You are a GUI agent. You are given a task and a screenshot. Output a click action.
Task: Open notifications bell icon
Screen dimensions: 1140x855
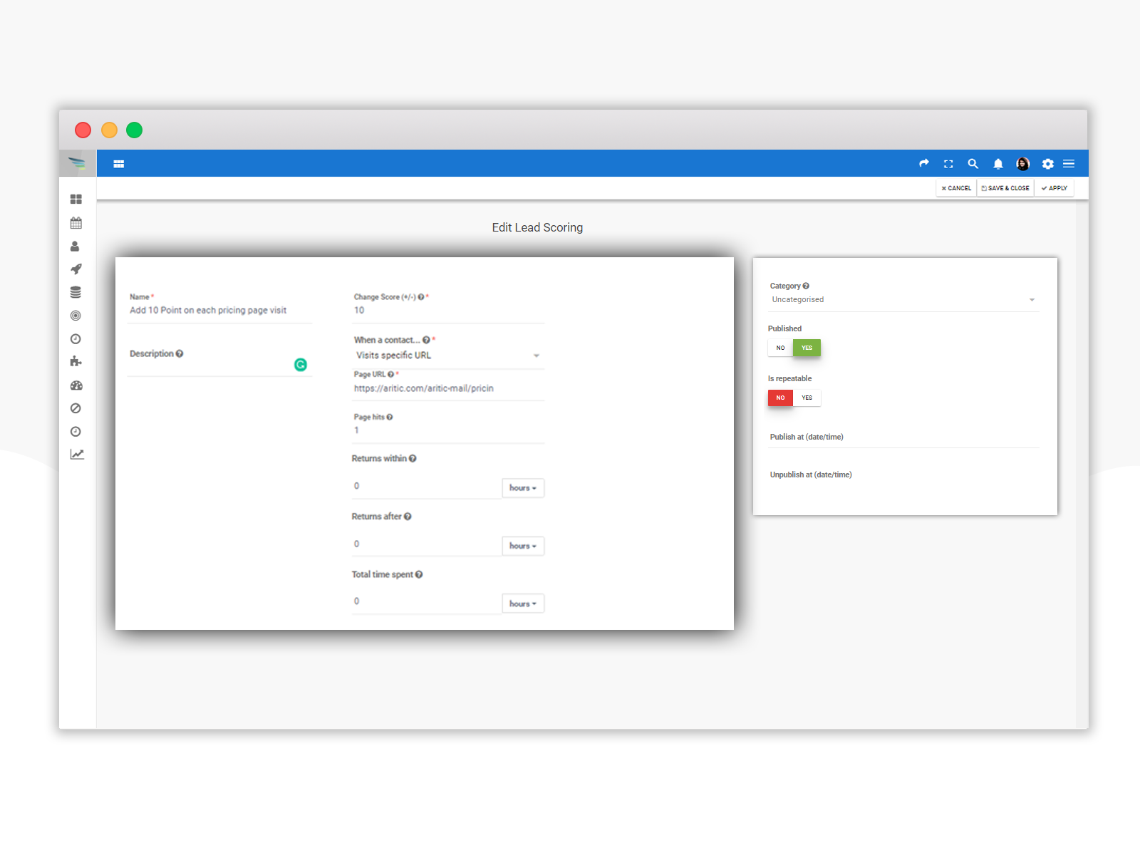(998, 164)
